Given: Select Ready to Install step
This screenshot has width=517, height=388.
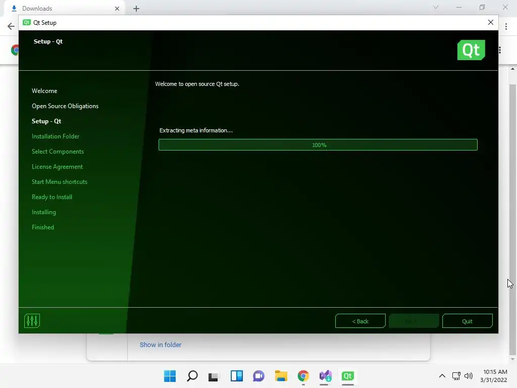Looking at the screenshot, I should coord(52,197).
